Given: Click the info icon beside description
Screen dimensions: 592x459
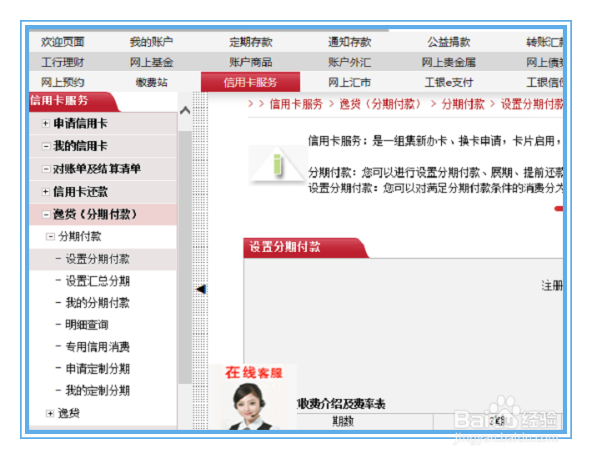Looking at the screenshot, I should point(278,164).
